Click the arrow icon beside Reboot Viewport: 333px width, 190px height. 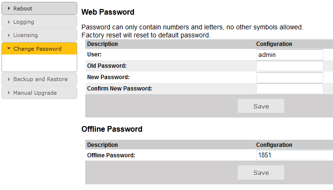coord(9,9)
